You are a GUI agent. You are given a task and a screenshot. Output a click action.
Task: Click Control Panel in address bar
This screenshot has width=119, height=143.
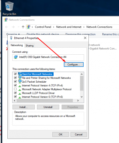43,27
